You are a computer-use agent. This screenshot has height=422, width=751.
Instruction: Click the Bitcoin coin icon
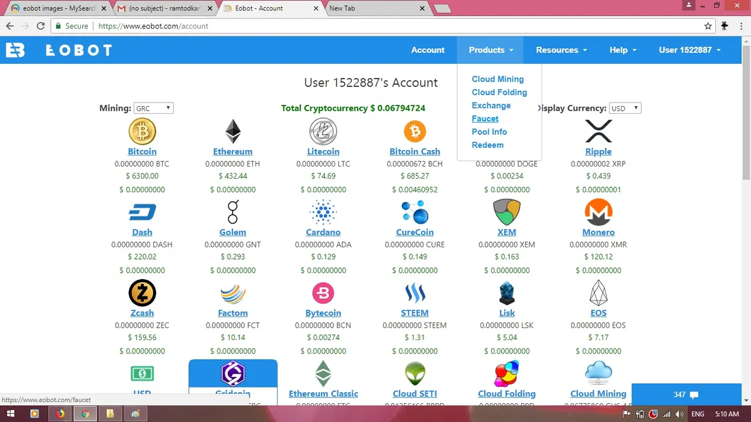(x=142, y=131)
